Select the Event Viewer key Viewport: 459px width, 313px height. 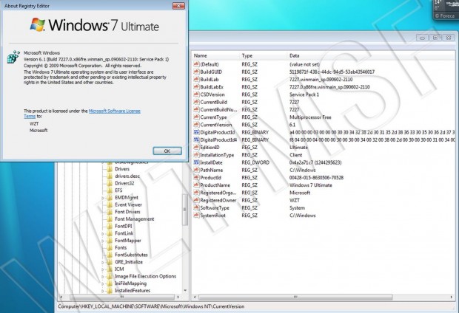[128, 204]
